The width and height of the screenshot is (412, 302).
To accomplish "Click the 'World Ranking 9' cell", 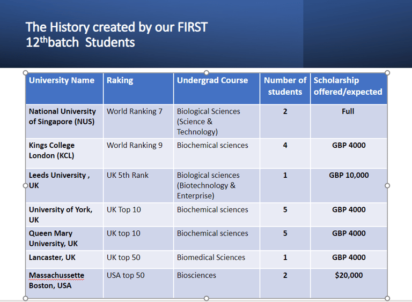I will click(x=138, y=153).
